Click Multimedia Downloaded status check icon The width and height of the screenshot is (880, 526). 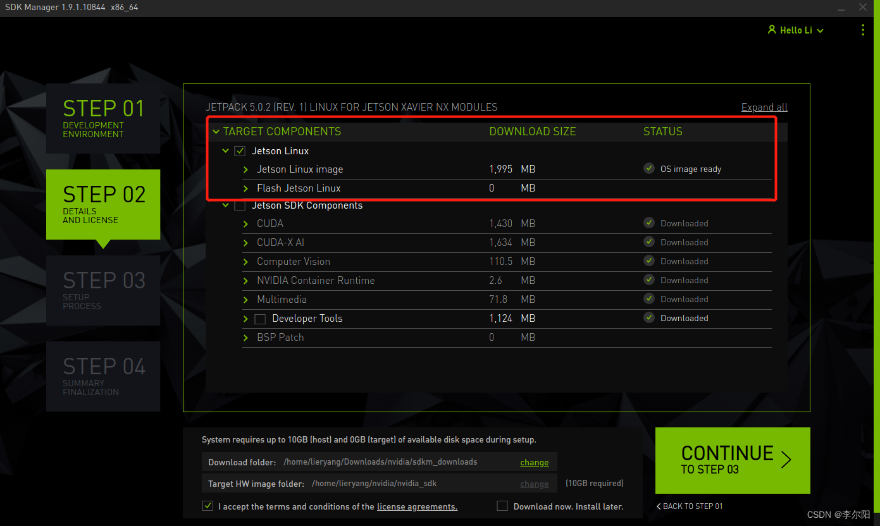[x=649, y=298]
